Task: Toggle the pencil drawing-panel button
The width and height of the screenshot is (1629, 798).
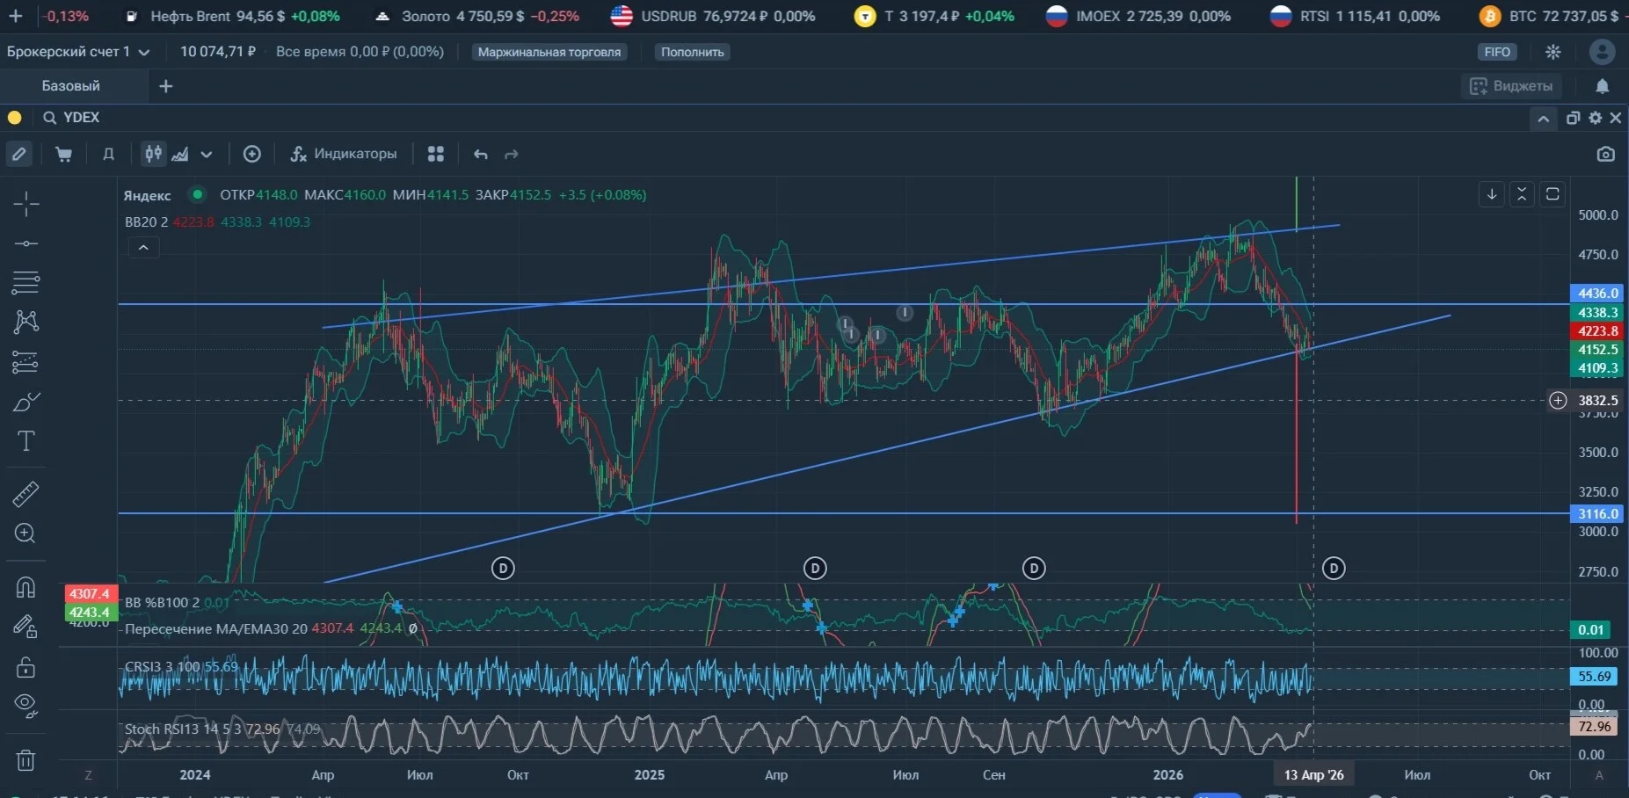Action: point(19,154)
